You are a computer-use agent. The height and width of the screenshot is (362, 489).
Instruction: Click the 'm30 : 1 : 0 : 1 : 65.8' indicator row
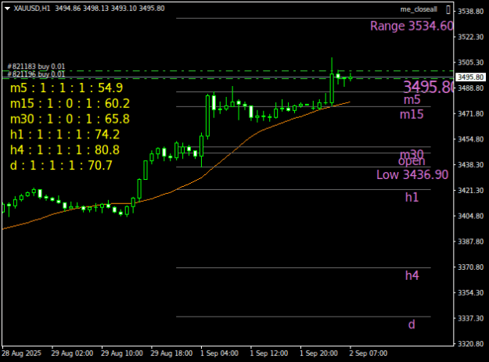click(70, 119)
